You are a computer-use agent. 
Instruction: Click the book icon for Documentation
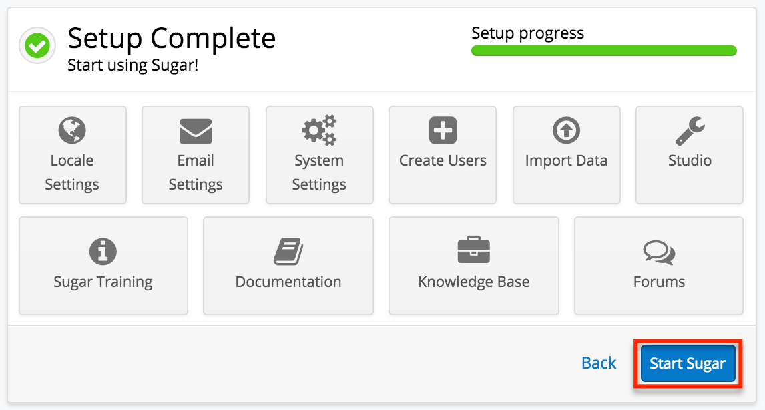pos(288,252)
